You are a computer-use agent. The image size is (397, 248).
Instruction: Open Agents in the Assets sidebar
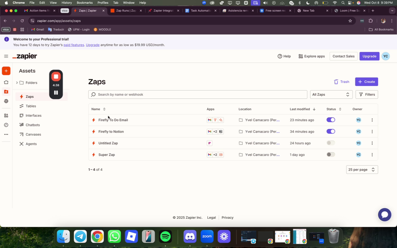point(31,144)
